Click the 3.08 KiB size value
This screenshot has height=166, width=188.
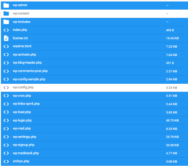(x=172, y=162)
